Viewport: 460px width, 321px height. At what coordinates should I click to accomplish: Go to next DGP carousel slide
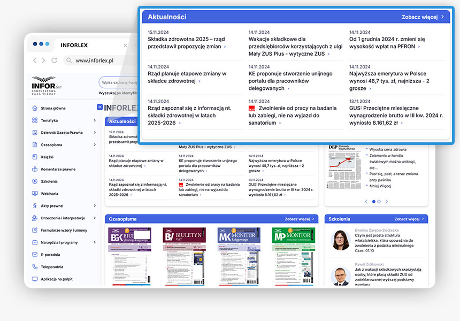[386, 202]
